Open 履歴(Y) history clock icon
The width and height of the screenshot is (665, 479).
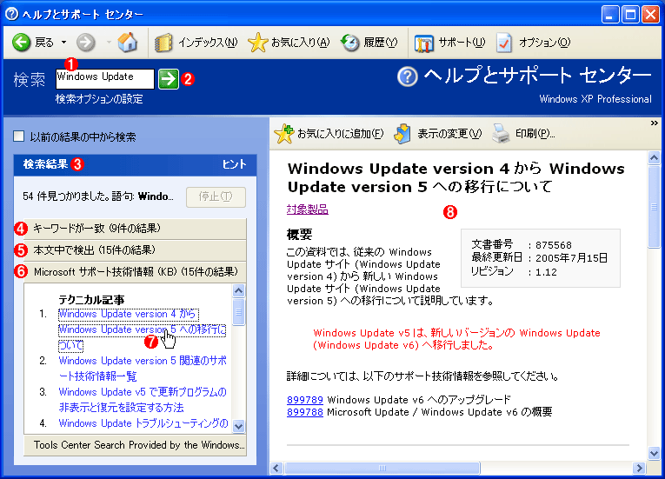(x=350, y=43)
